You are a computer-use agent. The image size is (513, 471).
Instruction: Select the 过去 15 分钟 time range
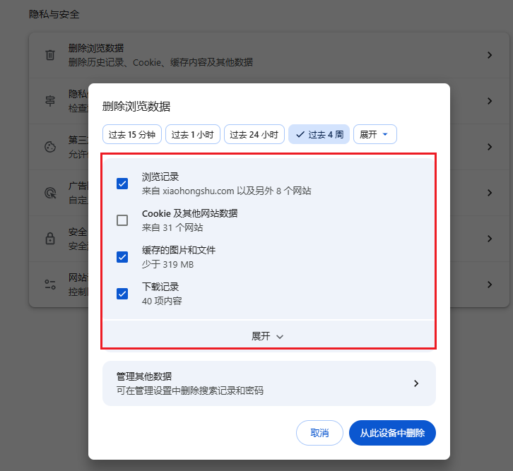[x=132, y=134]
